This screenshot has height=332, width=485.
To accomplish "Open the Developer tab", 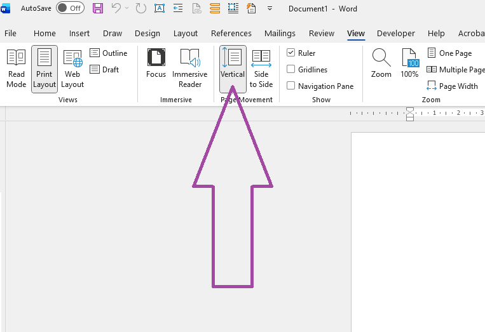I will (395, 34).
